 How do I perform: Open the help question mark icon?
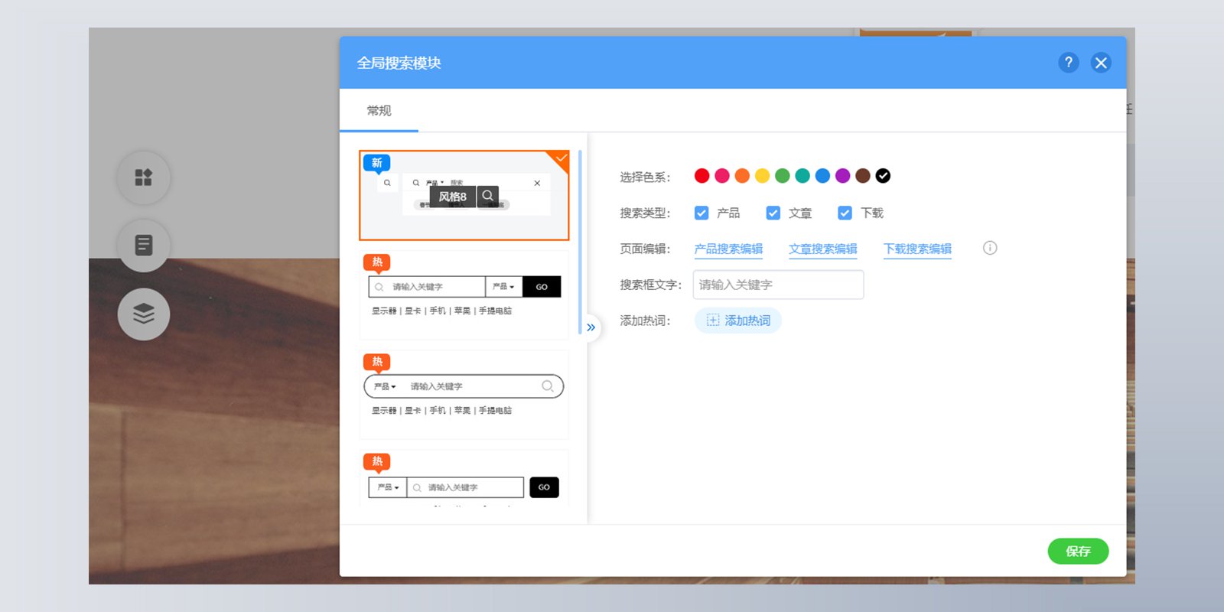coord(1069,63)
